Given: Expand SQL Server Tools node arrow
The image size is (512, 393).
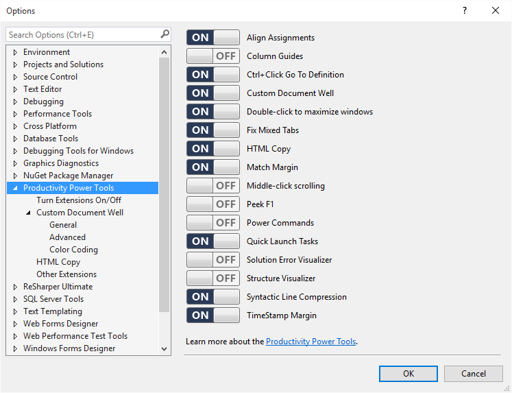Looking at the screenshot, I should coord(15,299).
